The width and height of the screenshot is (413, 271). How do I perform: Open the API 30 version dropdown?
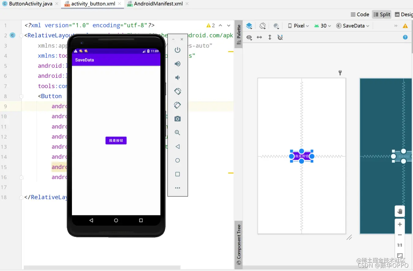point(322,26)
